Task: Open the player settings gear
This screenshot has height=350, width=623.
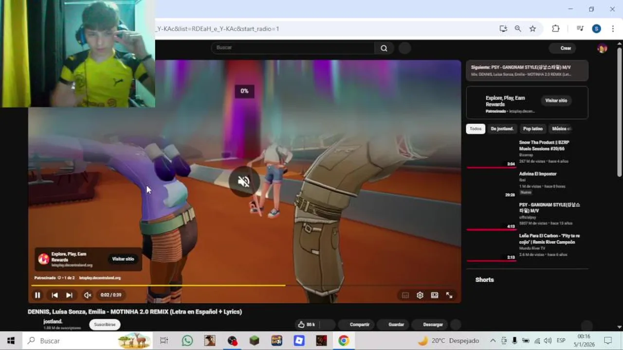Action: 420,295
